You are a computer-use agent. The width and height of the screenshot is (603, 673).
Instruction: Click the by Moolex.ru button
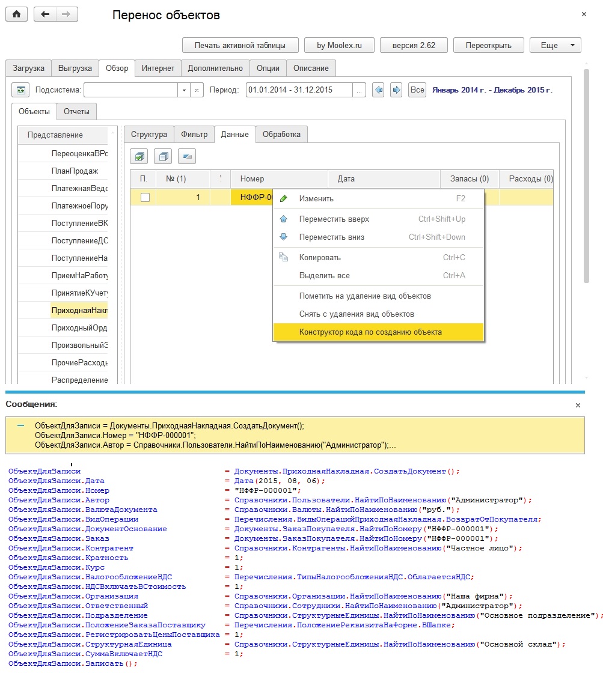coord(339,46)
